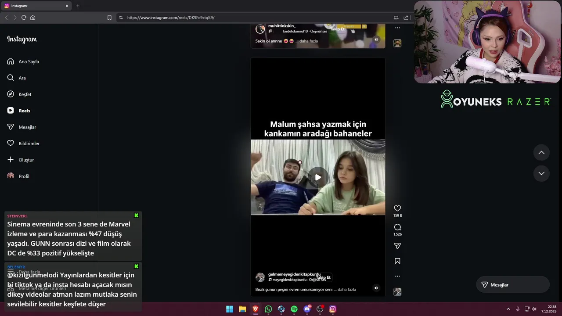Image resolution: width=562 pixels, height=316 pixels.
Task: Open more options on the upper reel
Action: [397, 28]
